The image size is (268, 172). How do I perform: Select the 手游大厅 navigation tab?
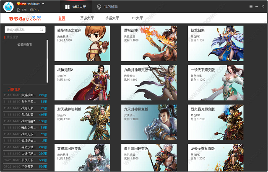pos(112,18)
